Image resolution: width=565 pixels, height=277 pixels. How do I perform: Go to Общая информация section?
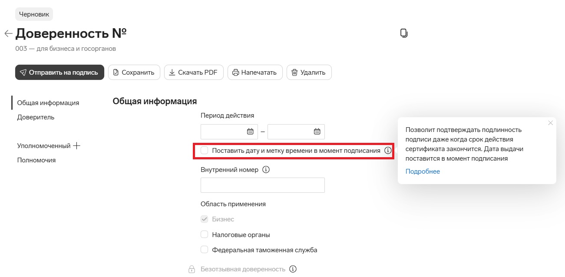pos(48,103)
